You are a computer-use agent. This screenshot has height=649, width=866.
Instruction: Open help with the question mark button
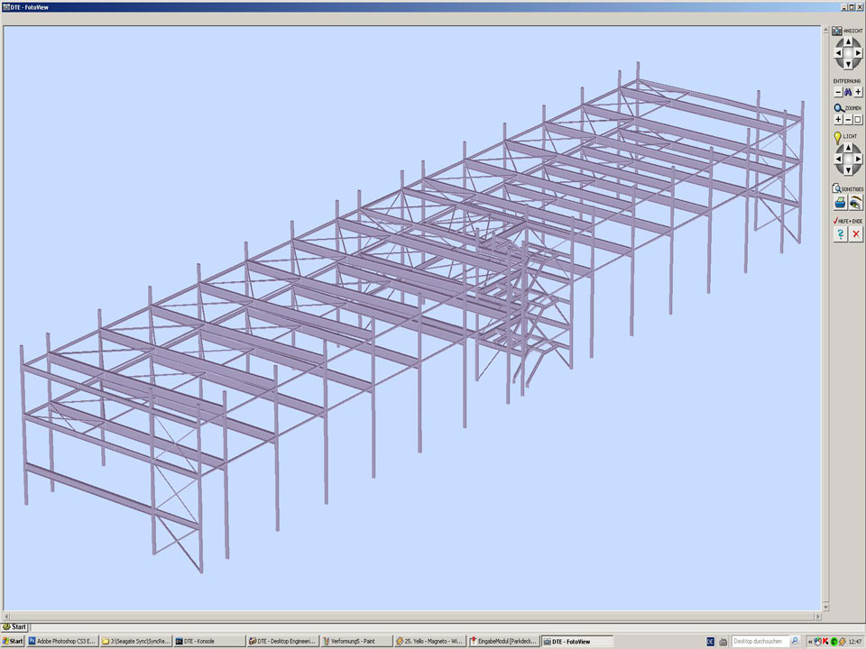[840, 233]
